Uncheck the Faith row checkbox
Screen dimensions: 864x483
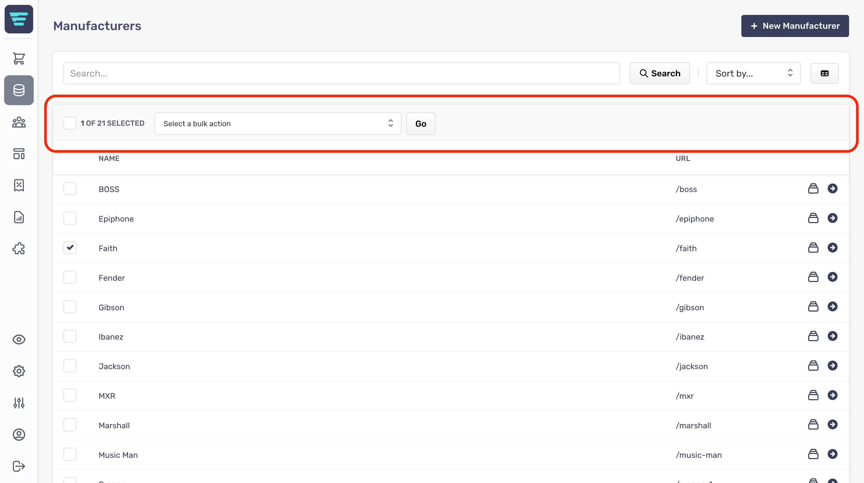point(70,248)
